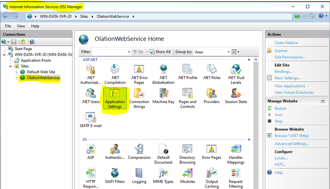Click Edit Permissions link

click(x=290, y=57)
